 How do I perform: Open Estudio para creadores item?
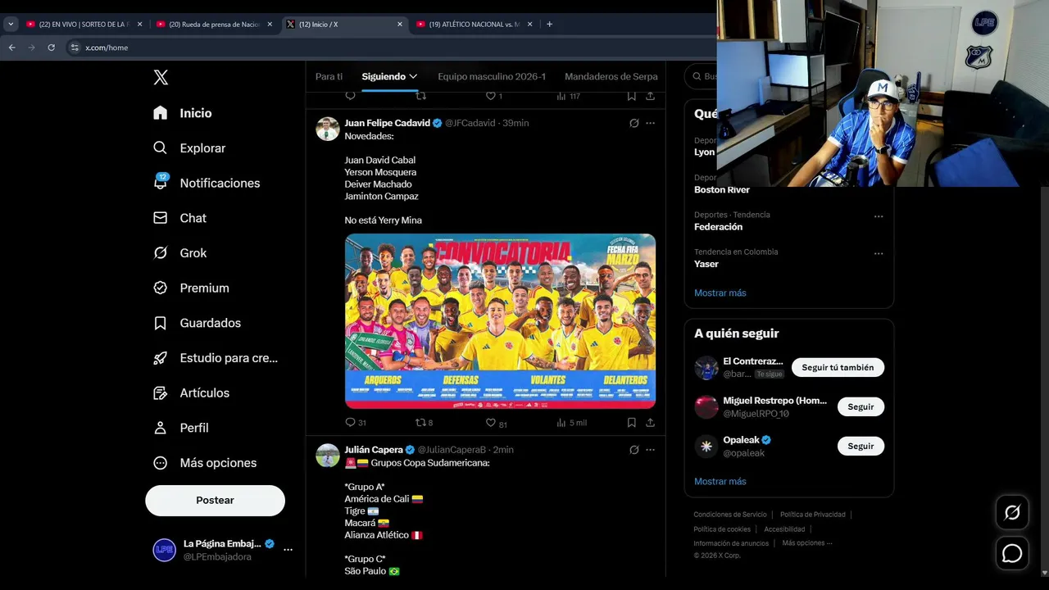(216, 358)
